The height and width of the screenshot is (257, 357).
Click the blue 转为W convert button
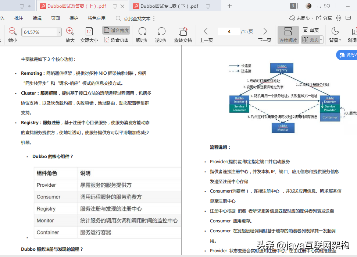coord(347,55)
